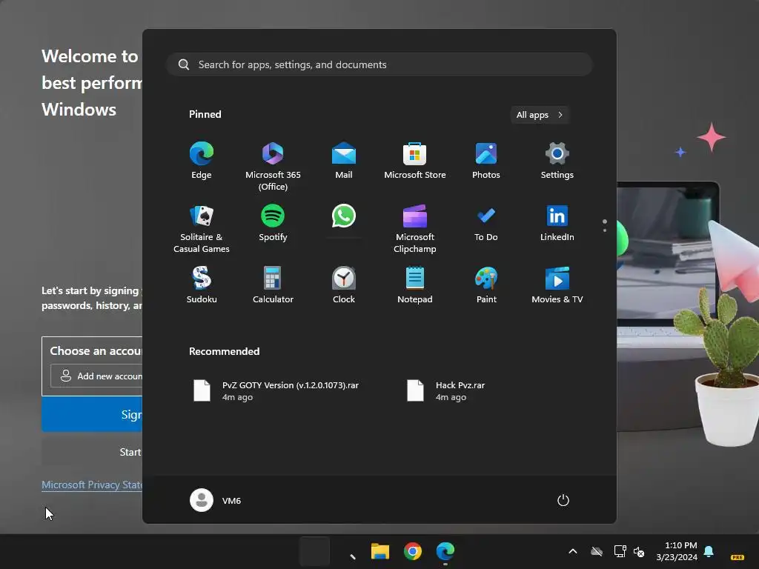Open Calculator
Image resolution: width=759 pixels, height=569 pixels.
[273, 285]
